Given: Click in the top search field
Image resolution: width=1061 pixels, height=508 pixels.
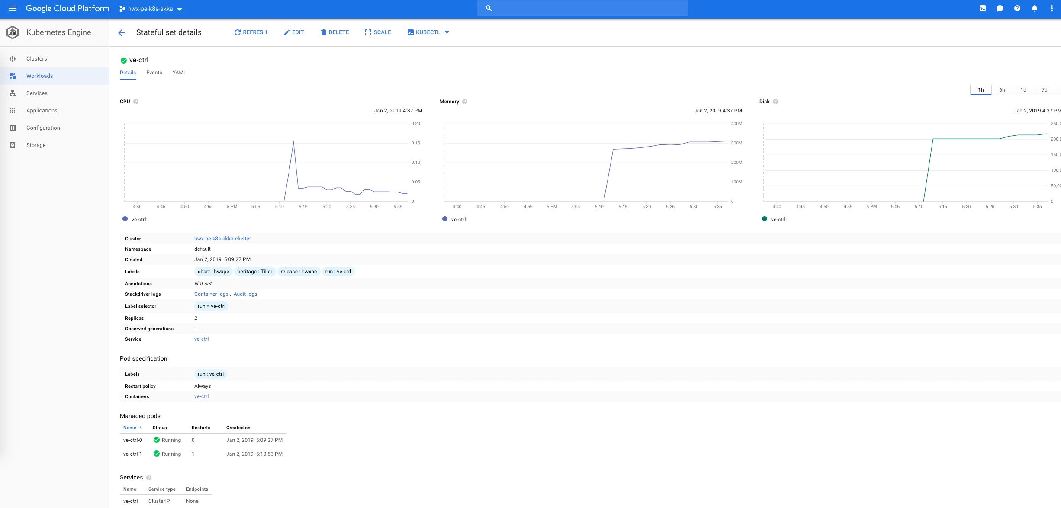Looking at the screenshot, I should coord(582,8).
